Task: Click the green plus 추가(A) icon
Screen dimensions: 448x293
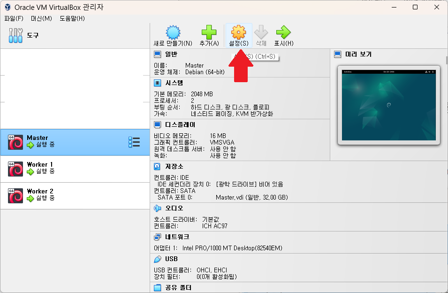Action: click(209, 32)
